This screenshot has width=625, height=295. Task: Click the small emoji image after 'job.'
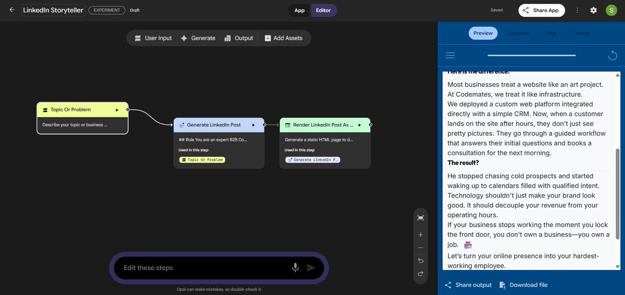[x=468, y=245]
